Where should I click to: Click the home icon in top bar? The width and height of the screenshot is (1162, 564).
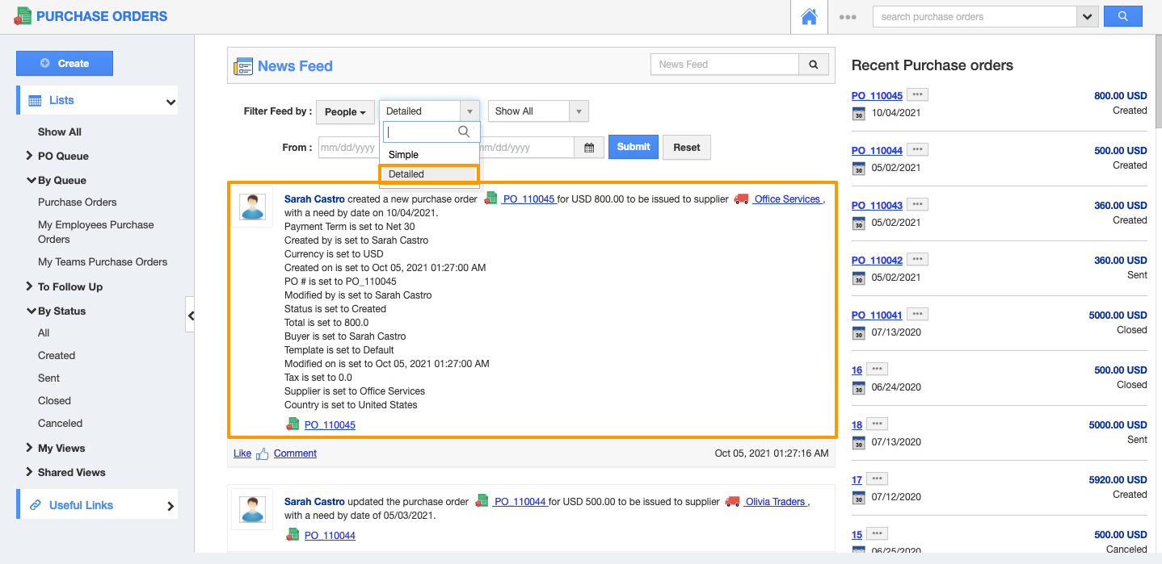(x=809, y=17)
